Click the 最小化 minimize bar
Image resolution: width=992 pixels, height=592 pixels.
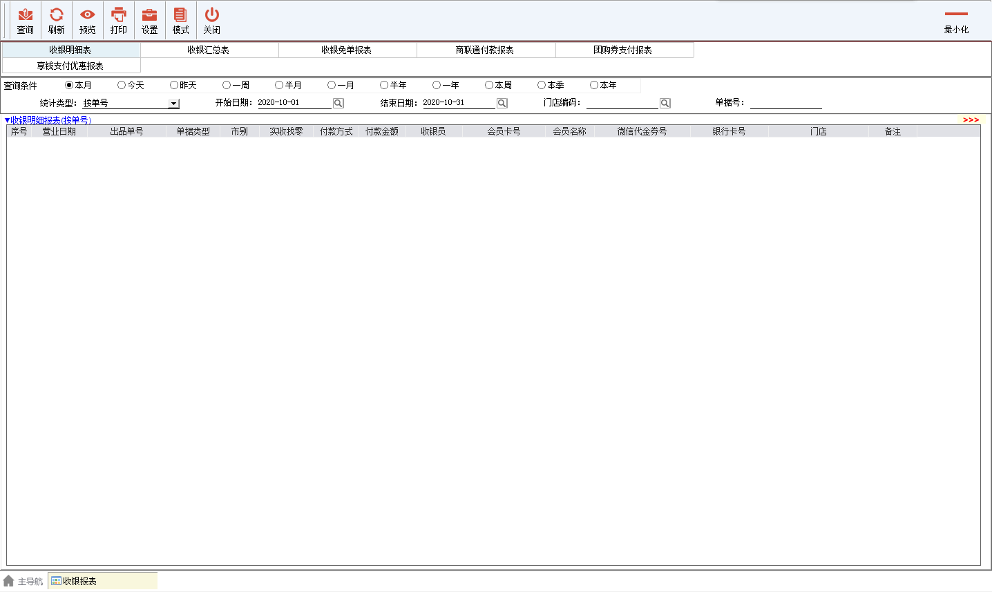point(956,14)
